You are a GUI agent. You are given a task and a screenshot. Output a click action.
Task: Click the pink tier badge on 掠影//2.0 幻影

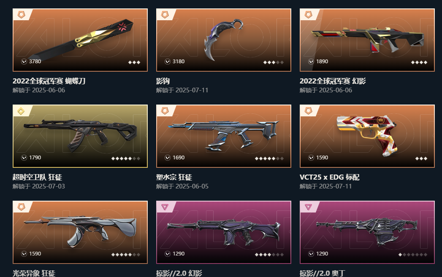(165, 207)
